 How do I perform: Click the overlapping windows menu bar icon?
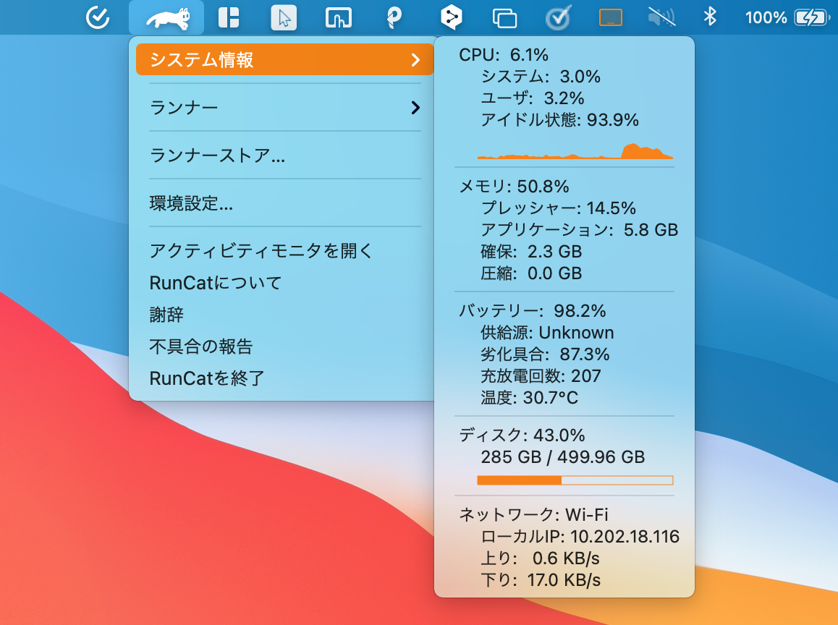click(x=504, y=18)
